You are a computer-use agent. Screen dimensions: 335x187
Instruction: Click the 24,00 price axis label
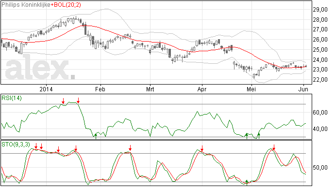[320, 60]
